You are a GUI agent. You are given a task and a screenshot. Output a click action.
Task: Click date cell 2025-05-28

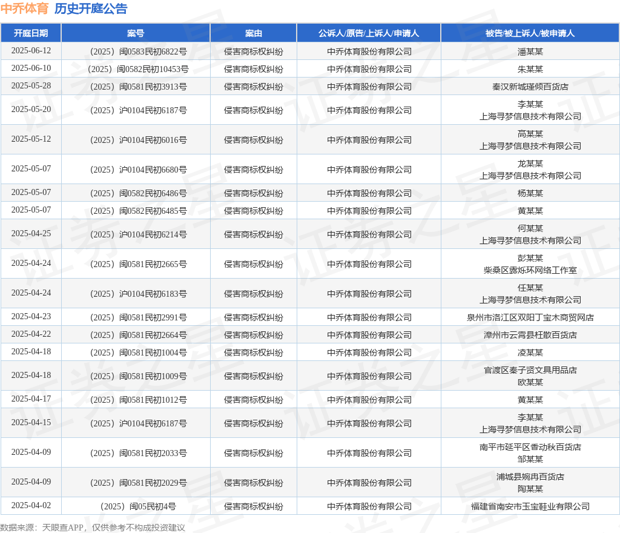[x=31, y=85]
